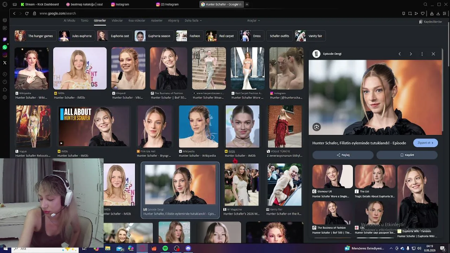Open The List related image
Viewport: 450px width, 253px height.
375,177
